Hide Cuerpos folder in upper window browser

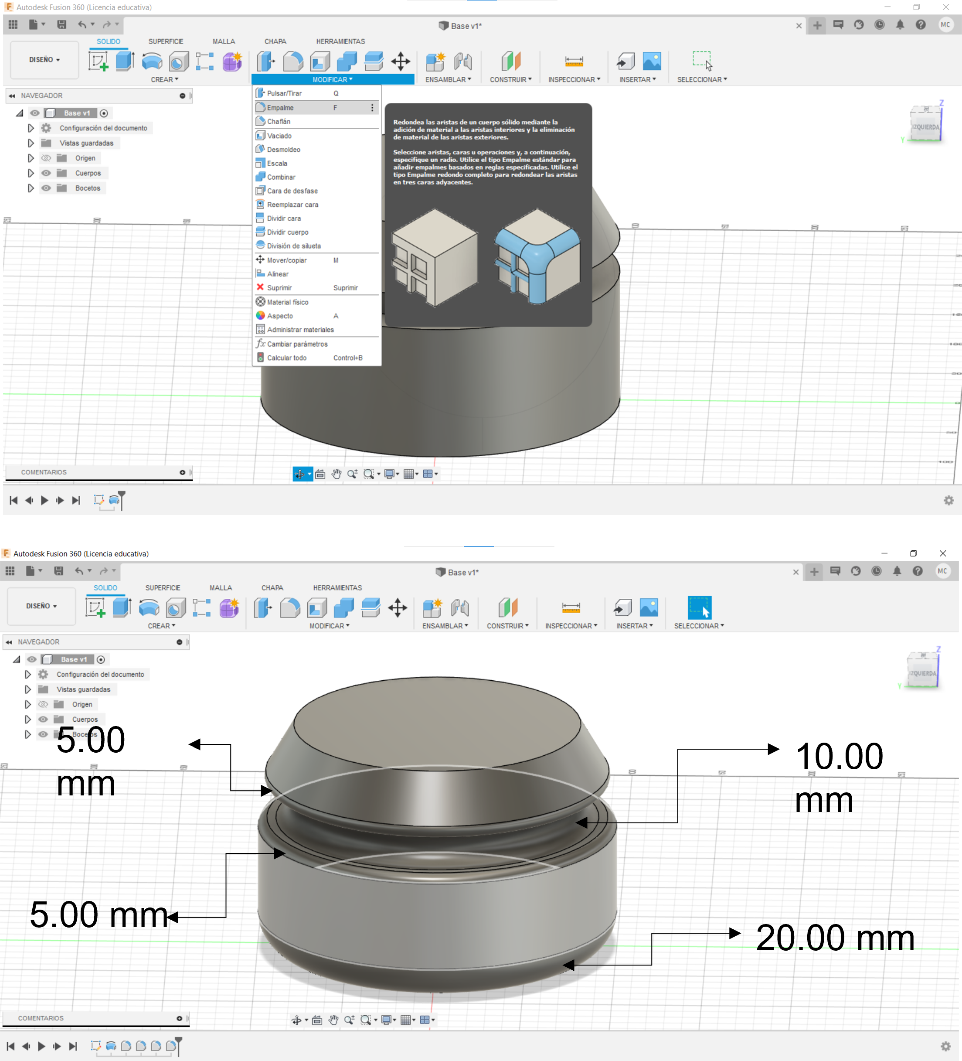[46, 173]
